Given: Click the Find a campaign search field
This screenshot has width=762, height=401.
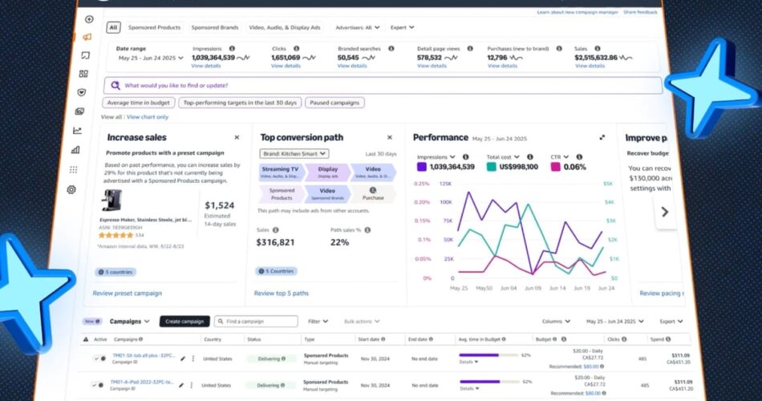Looking at the screenshot, I should 257,321.
